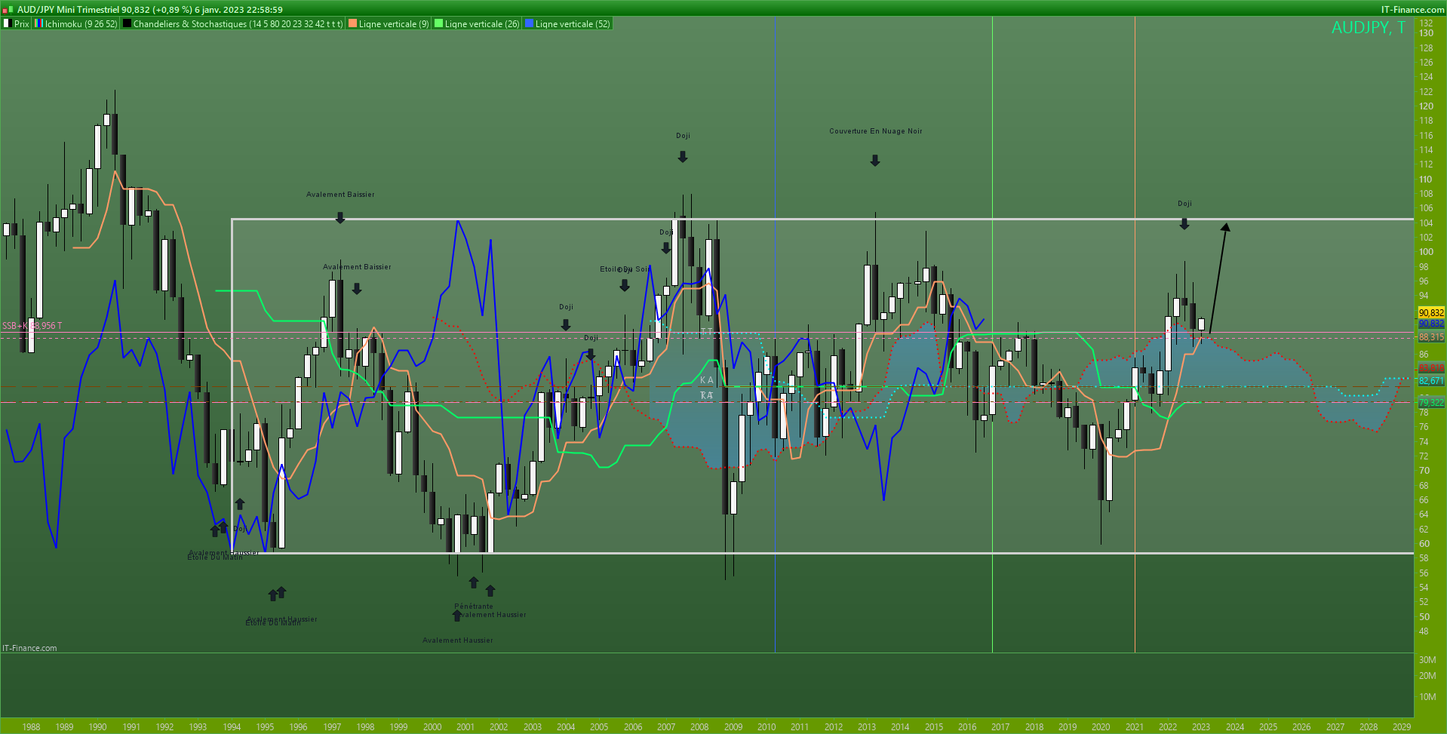Click the 120 level on the price axis

[1426, 106]
